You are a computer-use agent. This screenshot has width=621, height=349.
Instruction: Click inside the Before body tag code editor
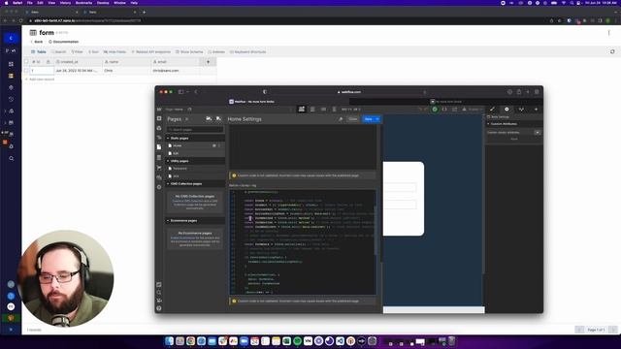tap(303, 241)
